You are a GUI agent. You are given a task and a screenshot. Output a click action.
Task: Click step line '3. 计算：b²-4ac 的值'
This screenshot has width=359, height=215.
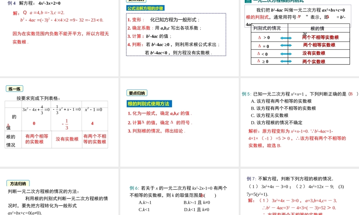150,36
